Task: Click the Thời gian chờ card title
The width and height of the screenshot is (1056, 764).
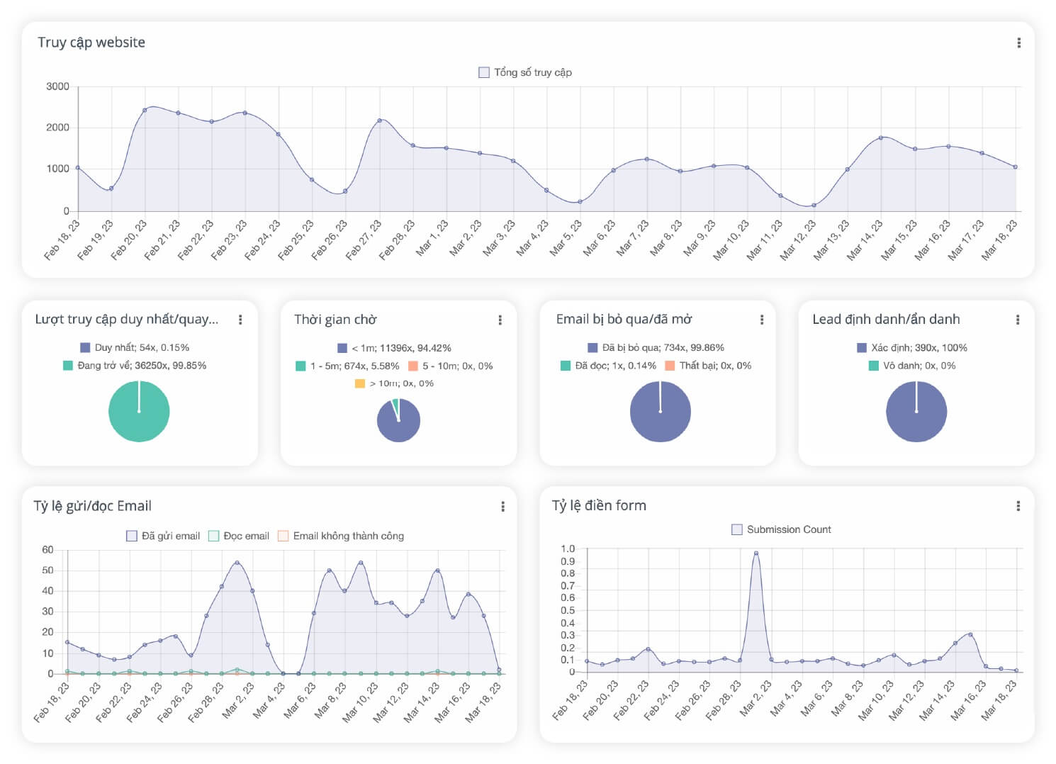Action: [x=335, y=320]
